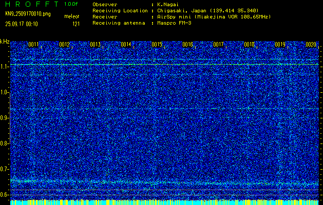Click the Maspro FM-3 antenna text
Image resolution: width=323 pixels, height=205 pixels.
point(174,23)
